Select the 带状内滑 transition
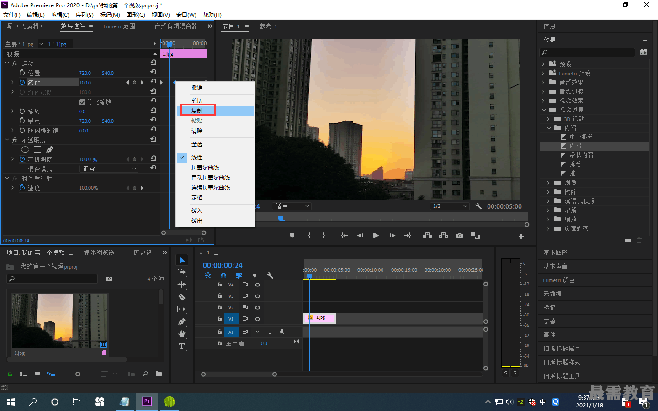This screenshot has height=411, width=658. click(x=581, y=155)
